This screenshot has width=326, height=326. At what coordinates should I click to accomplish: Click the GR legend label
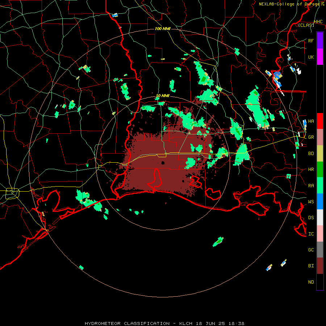(311, 137)
